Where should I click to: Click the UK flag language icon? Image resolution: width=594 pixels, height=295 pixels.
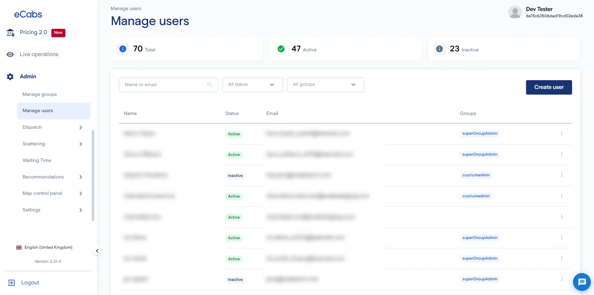tap(19, 248)
